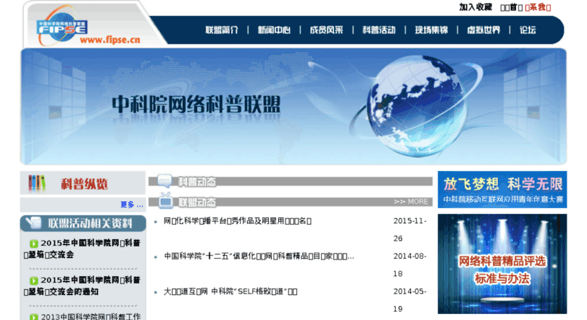
Task: Click the date text 2014-05-19
Action: coord(409,300)
